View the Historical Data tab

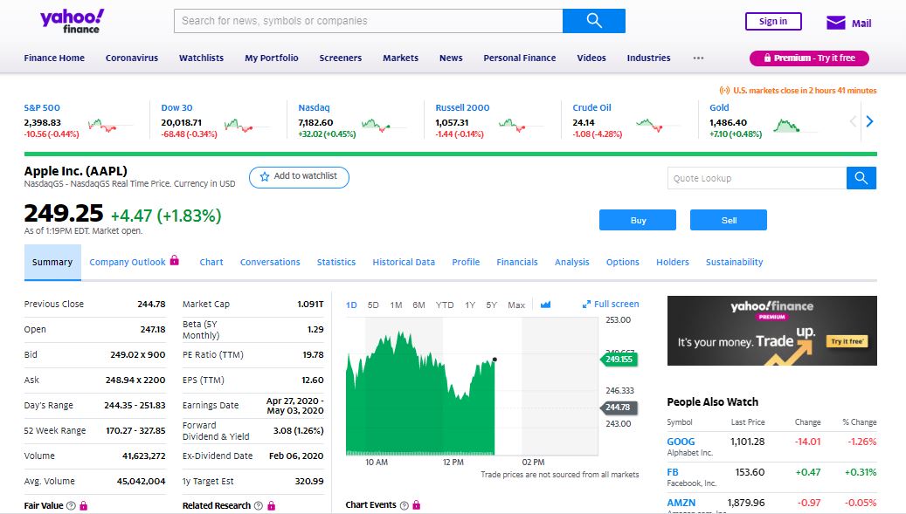[404, 262]
